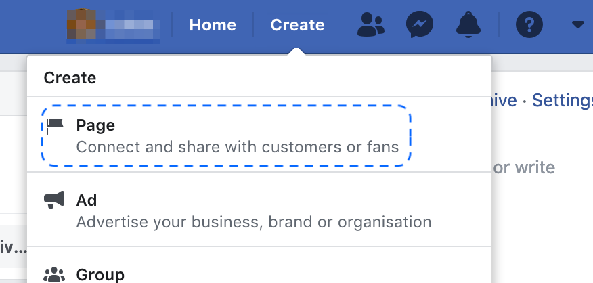Expand the account dropdown arrow
Screen dimensions: 593x283
(577, 24)
